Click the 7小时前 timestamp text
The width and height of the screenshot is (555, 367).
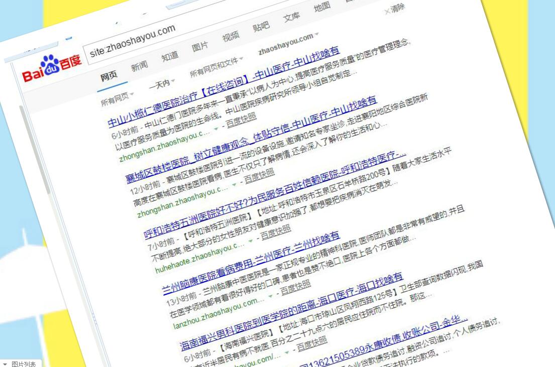coord(161,244)
